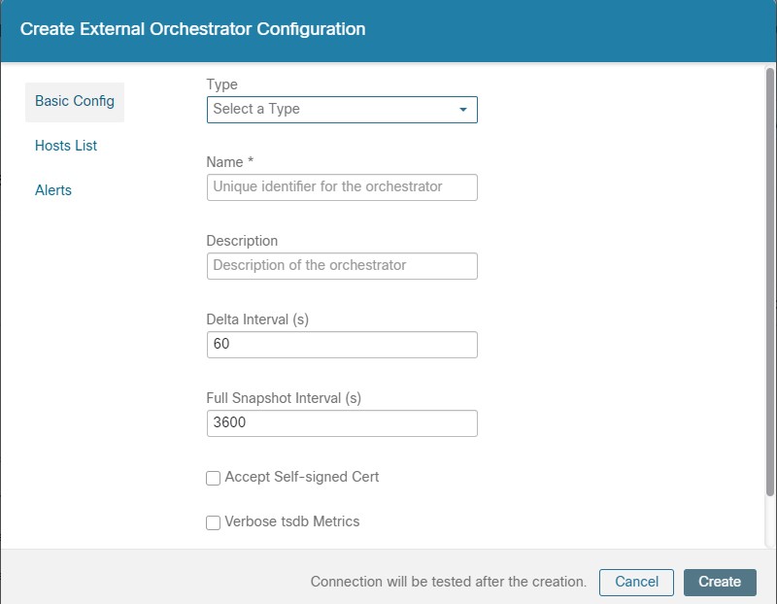The height and width of the screenshot is (604, 777).
Task: Click the Accept Self-signed Cert label text
Action: (302, 477)
